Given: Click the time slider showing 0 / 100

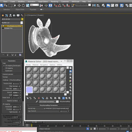Looking at the screenshot, I should point(35,122).
